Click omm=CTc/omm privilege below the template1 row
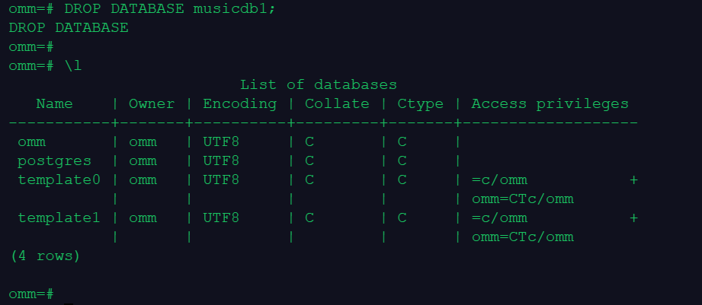 522,237
